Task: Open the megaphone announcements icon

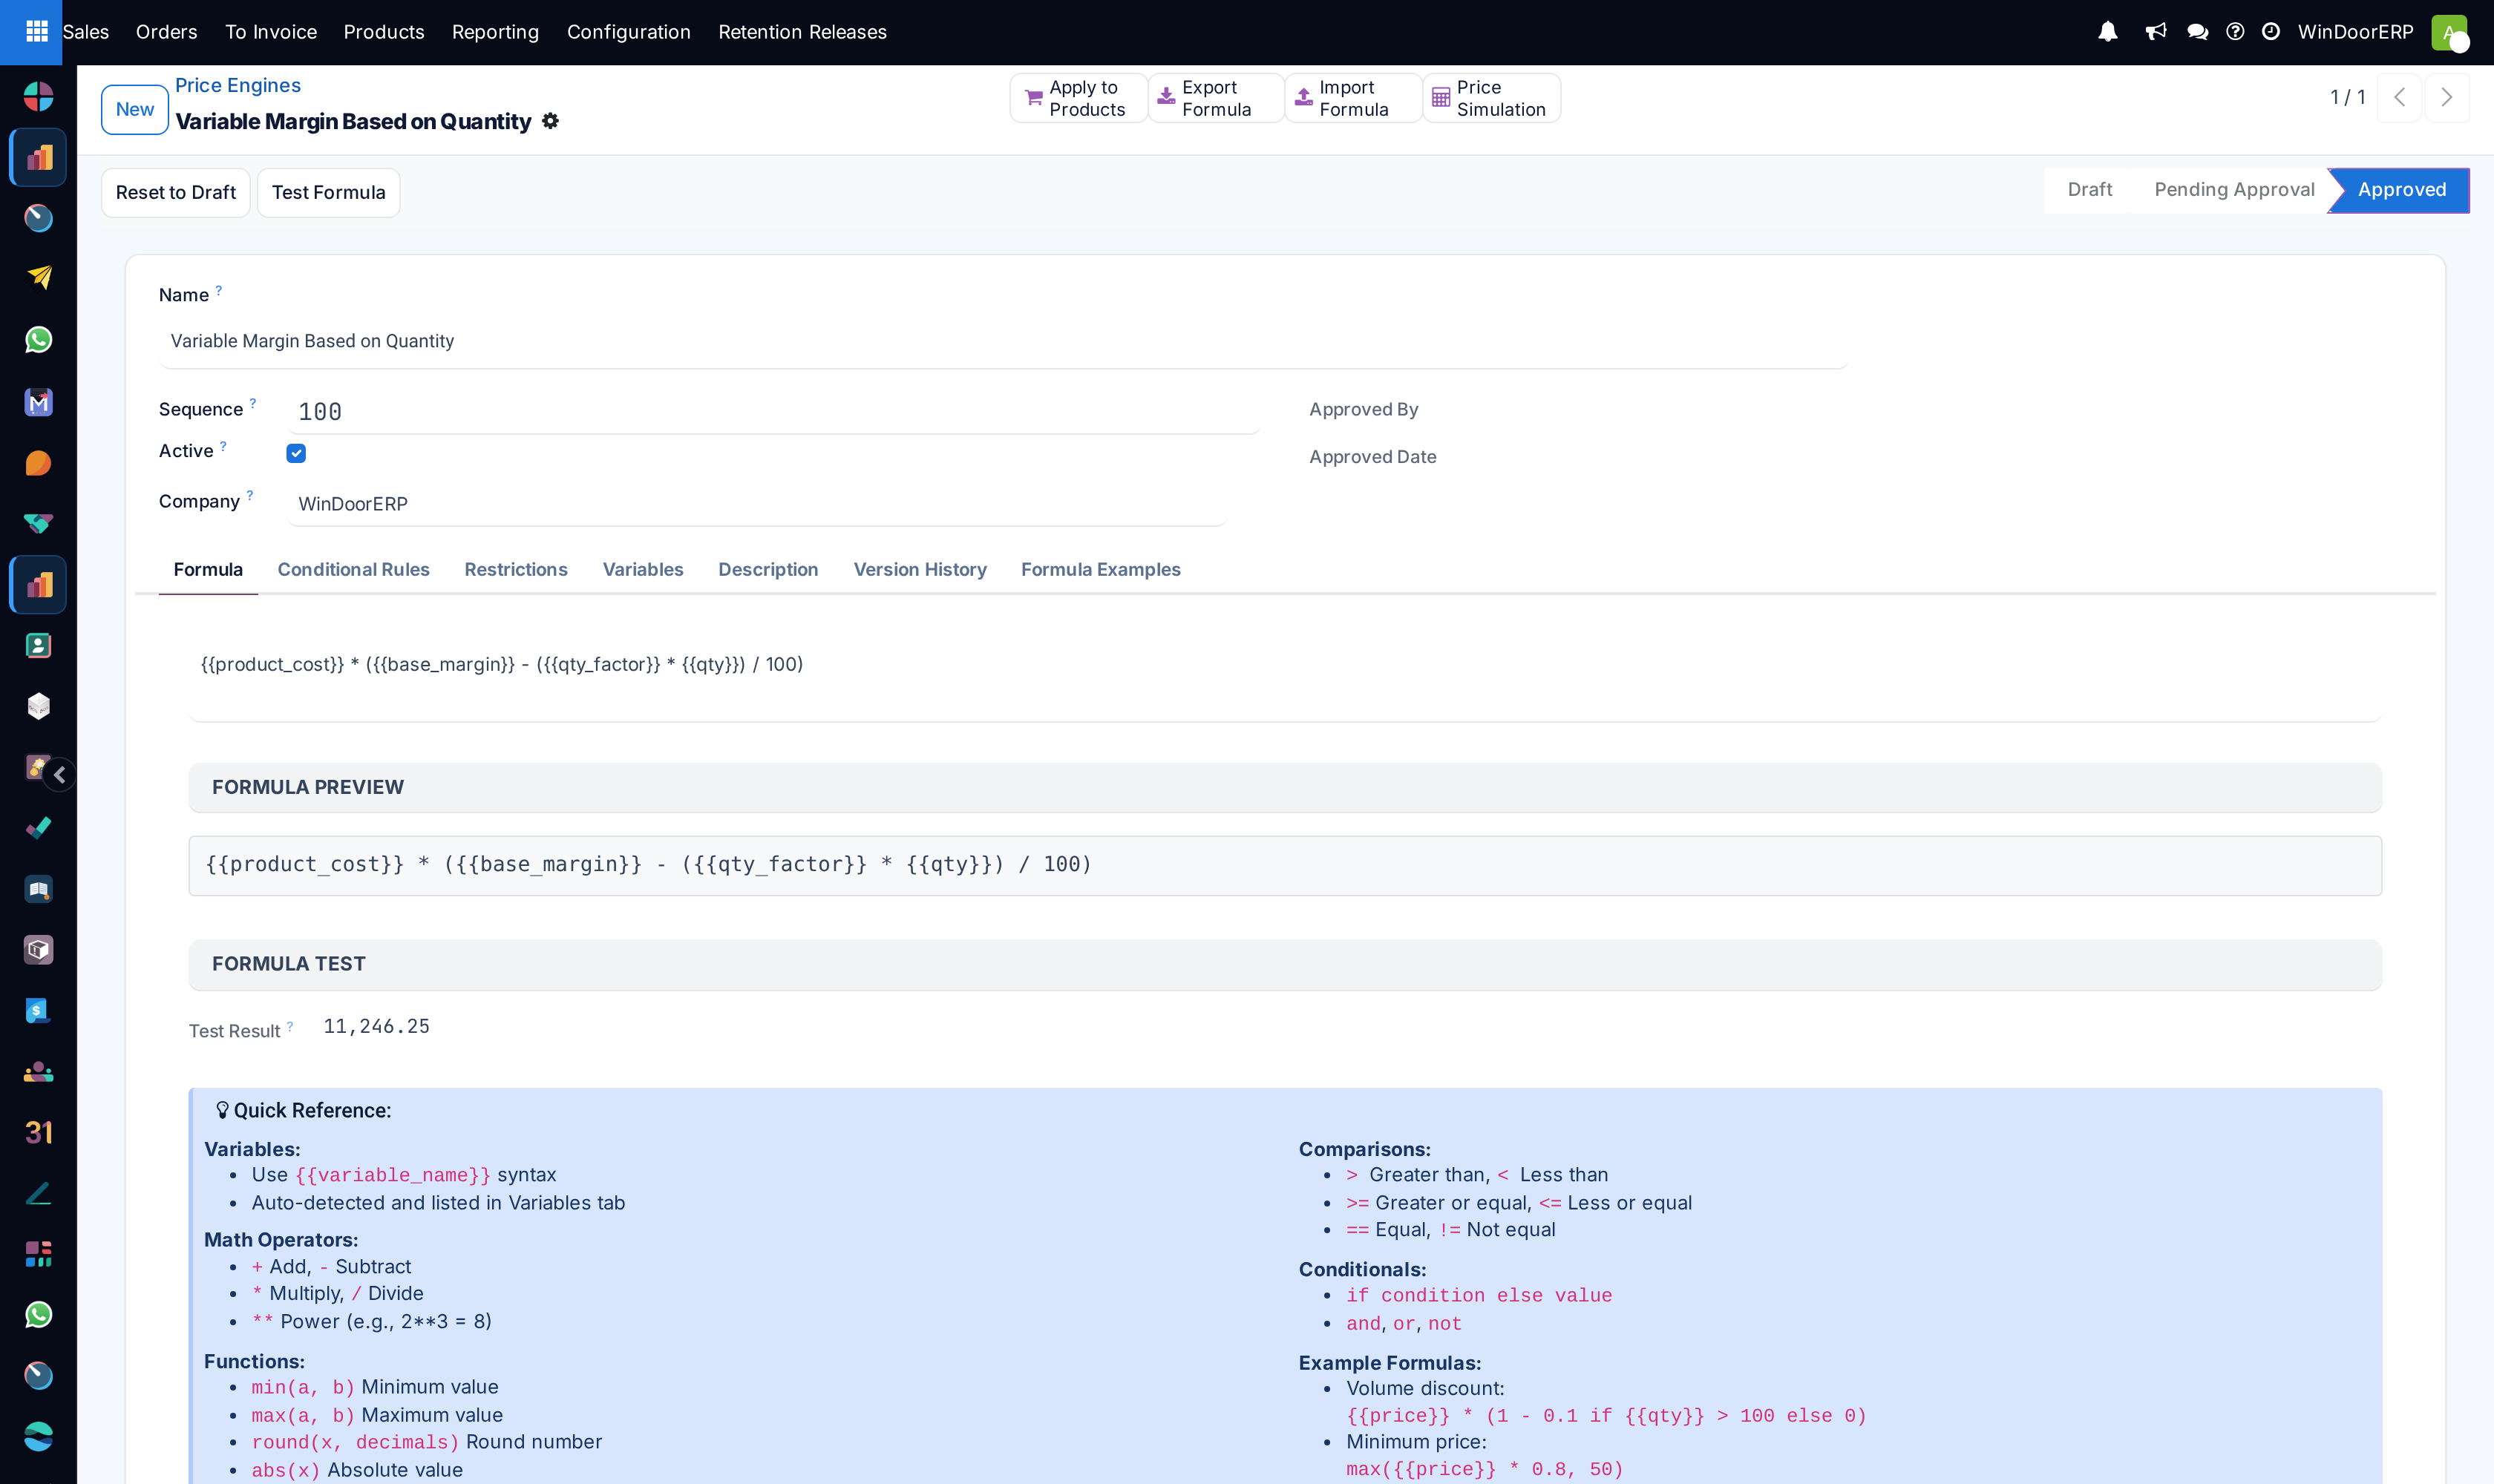Action: 2156,32
